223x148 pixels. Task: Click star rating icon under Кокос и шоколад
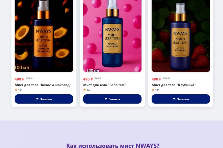pyautogui.click(x=16, y=90)
